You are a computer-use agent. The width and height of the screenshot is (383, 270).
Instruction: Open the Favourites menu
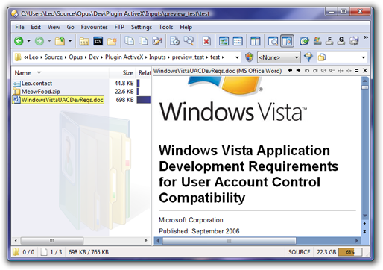pos(94,27)
